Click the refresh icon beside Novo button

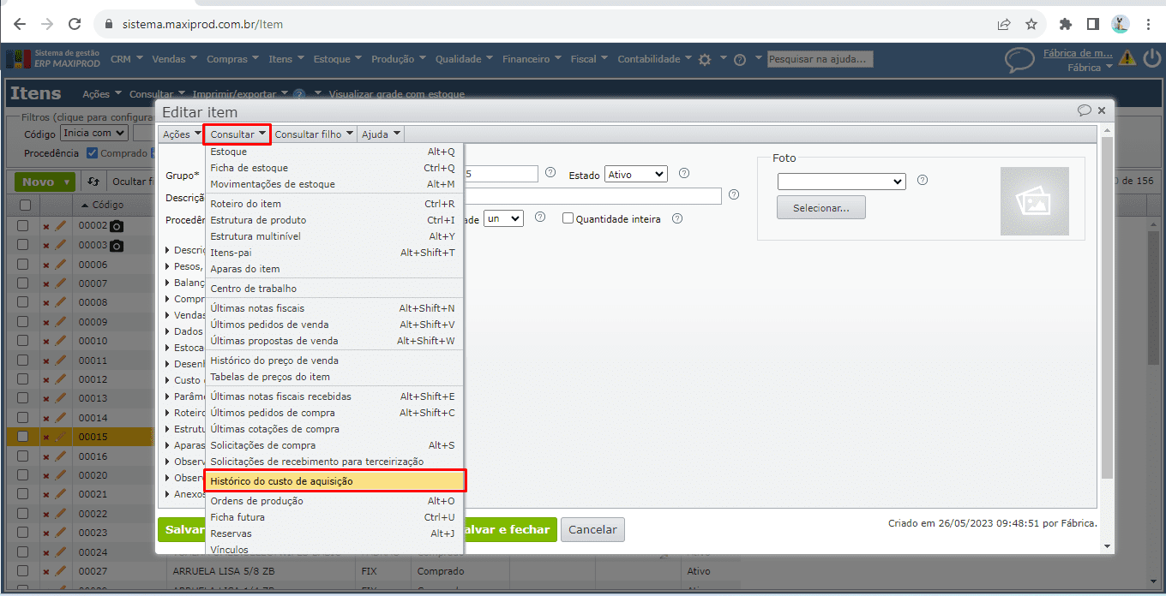click(93, 182)
